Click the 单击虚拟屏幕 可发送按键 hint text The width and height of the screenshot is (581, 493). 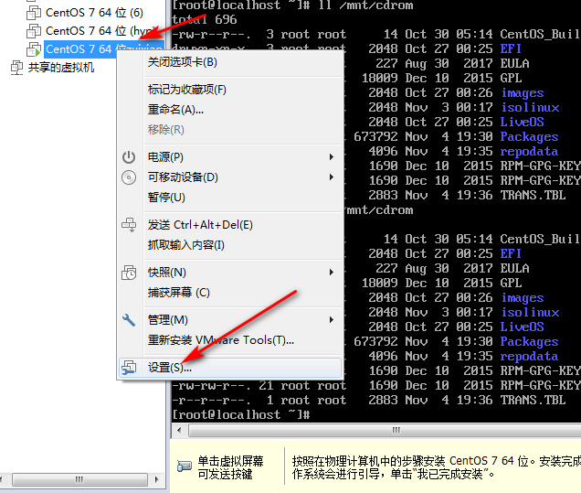pos(230,467)
